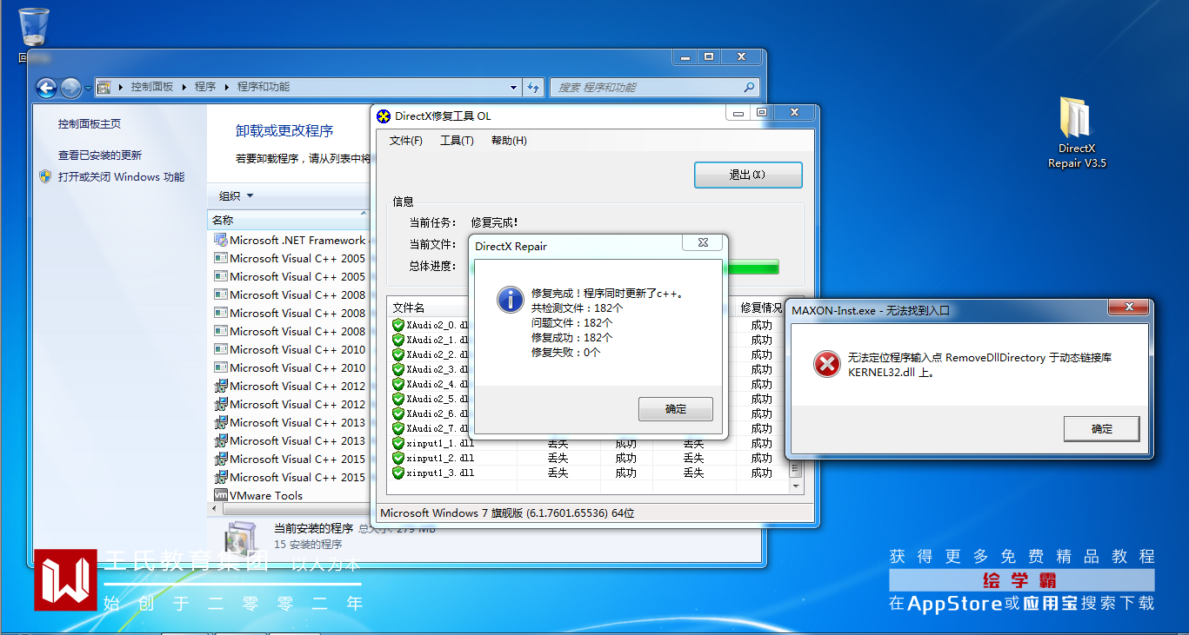Click 确定 in the DirectX Repair dialog

[676, 409]
